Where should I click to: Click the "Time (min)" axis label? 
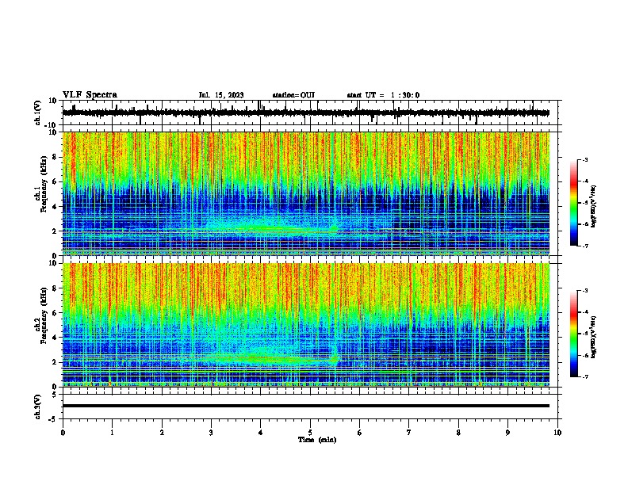click(x=317, y=440)
